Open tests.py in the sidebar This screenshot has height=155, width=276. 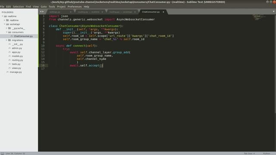[x=16, y=64]
